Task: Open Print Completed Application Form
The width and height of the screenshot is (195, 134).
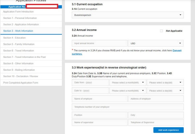Action: coord(21,83)
